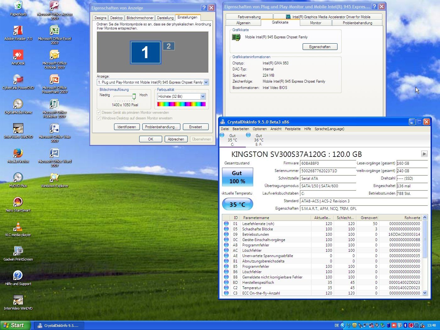The width and height of the screenshot is (440, 330).
Task: Select the Microsoft Office Excel 2007 icon
Action: point(54,35)
